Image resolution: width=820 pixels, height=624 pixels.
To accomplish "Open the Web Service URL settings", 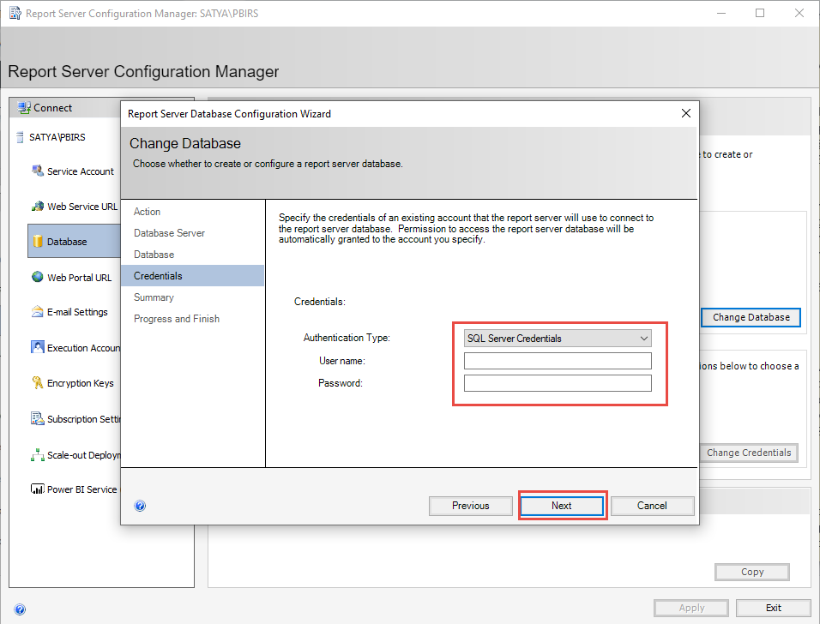I will pos(78,206).
